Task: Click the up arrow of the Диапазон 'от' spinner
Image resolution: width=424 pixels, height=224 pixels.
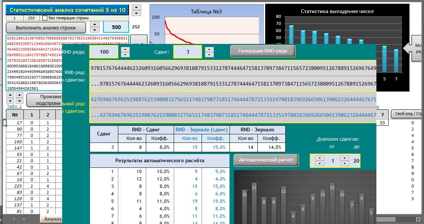Action: pos(319,158)
